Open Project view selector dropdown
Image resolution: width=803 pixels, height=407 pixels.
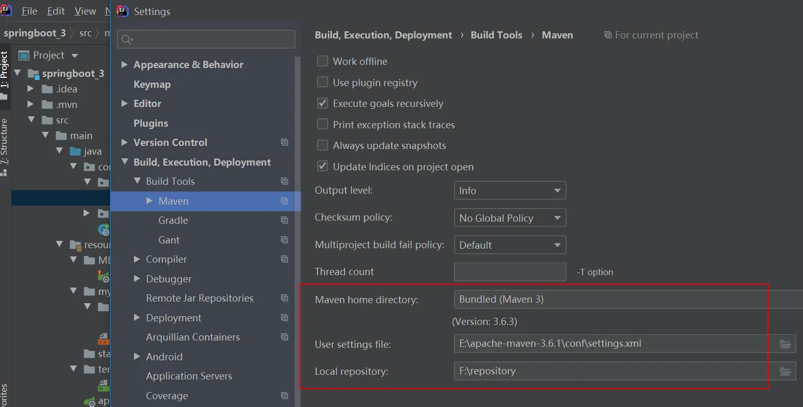[x=49, y=55]
